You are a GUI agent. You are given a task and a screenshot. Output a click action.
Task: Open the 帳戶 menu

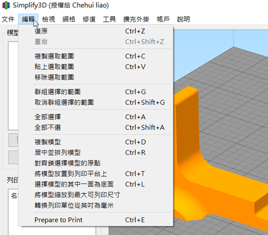click(163, 19)
